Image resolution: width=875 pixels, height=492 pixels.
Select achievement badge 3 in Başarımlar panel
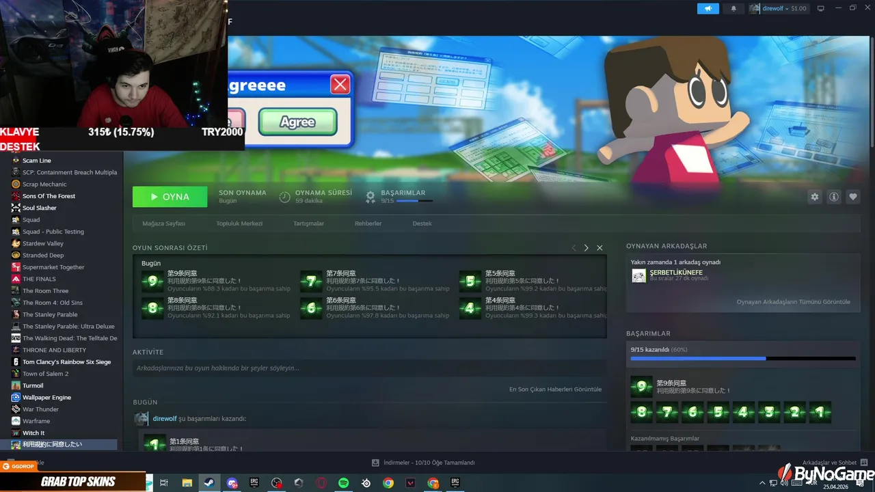[x=769, y=412]
